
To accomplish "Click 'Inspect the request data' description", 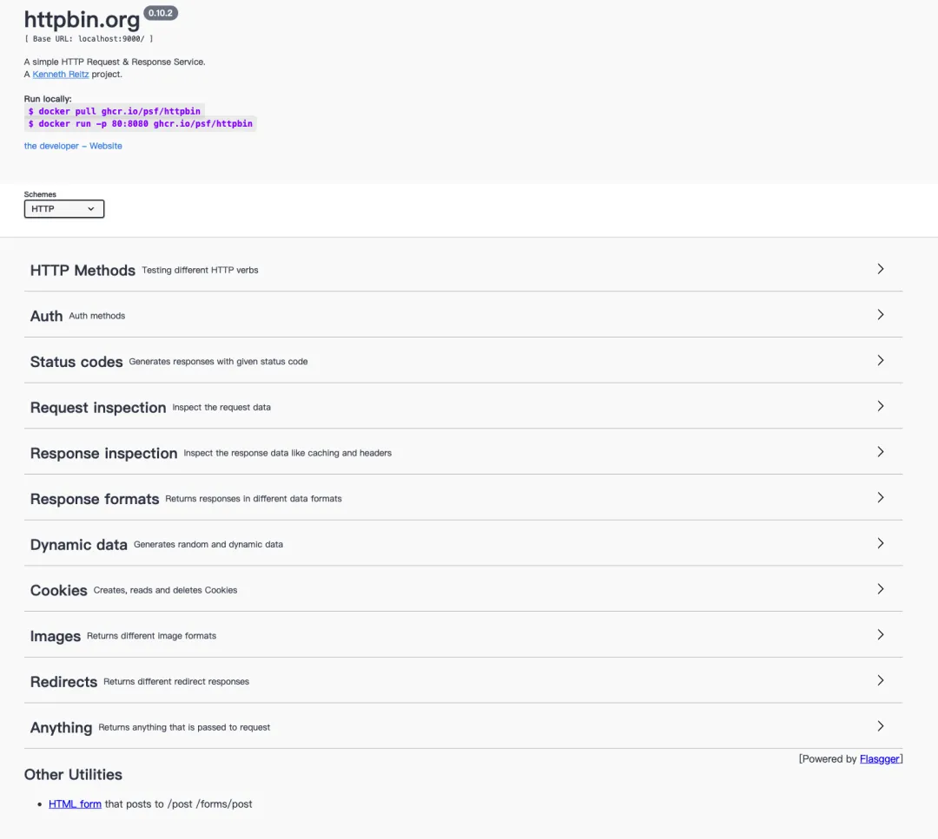I will 221,408.
